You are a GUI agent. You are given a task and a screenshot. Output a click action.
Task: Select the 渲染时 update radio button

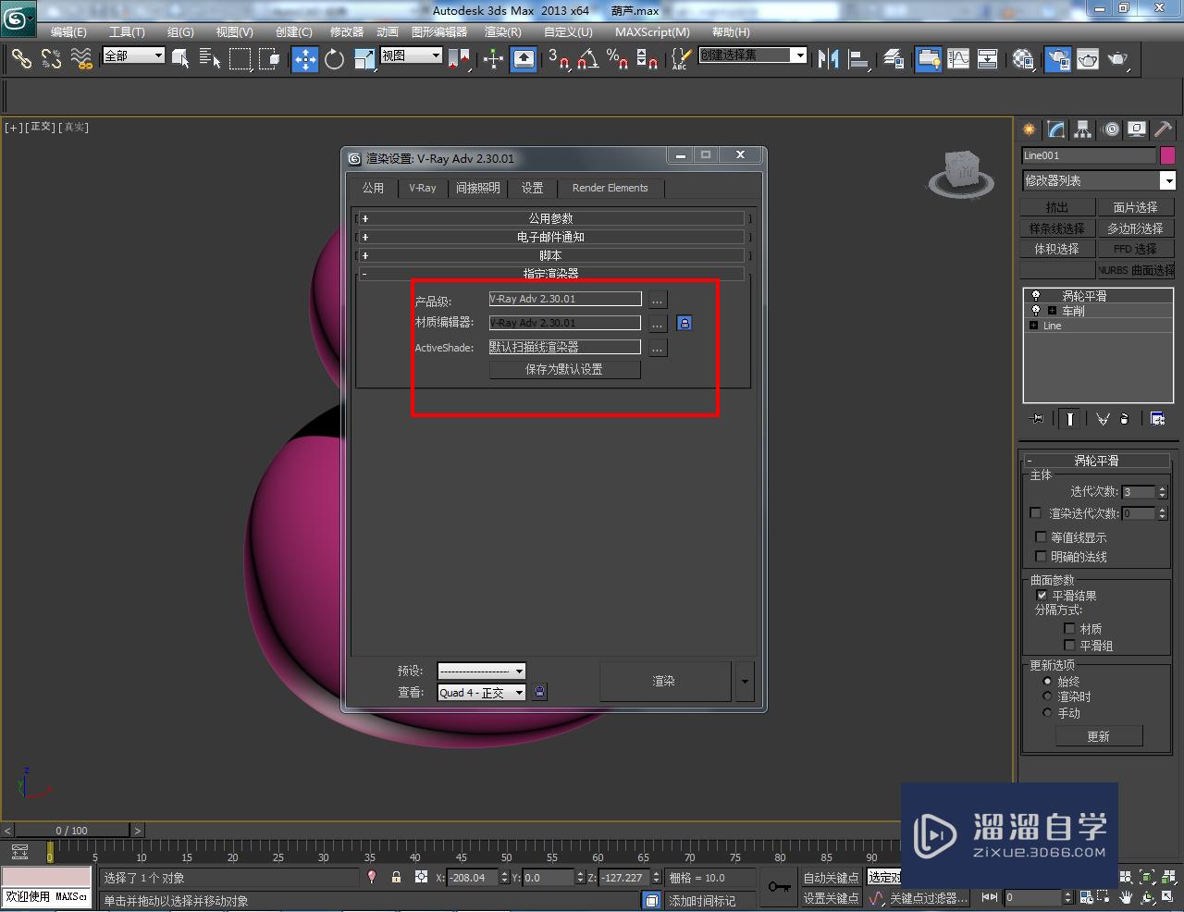(x=1047, y=696)
